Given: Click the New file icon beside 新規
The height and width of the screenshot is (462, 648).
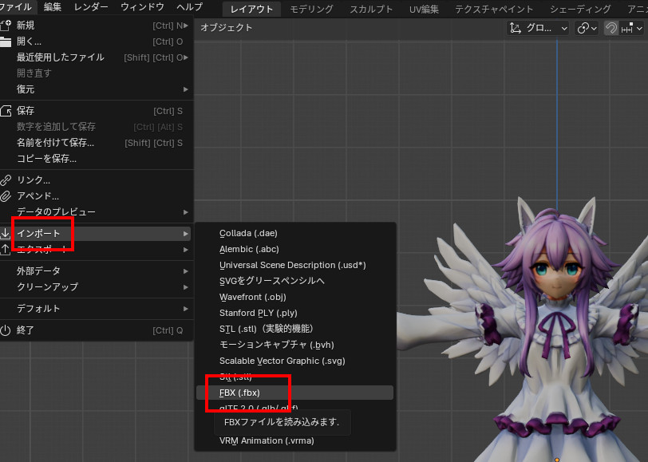Looking at the screenshot, I should [6, 25].
